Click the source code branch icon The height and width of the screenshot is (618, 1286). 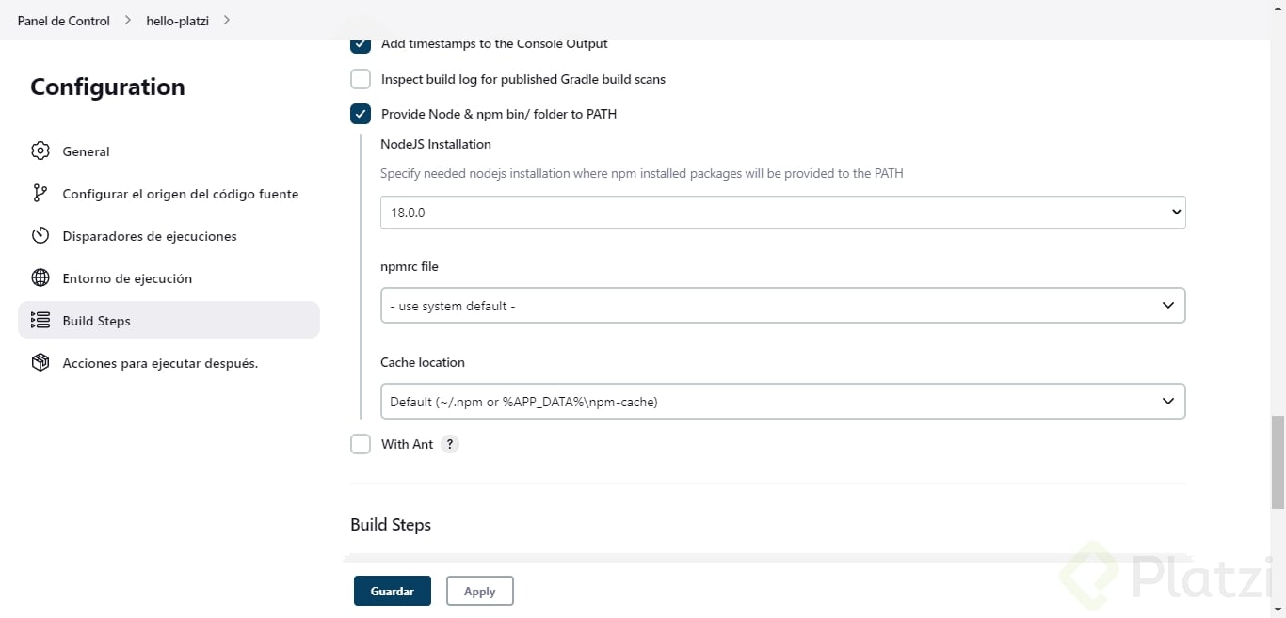tap(40, 194)
